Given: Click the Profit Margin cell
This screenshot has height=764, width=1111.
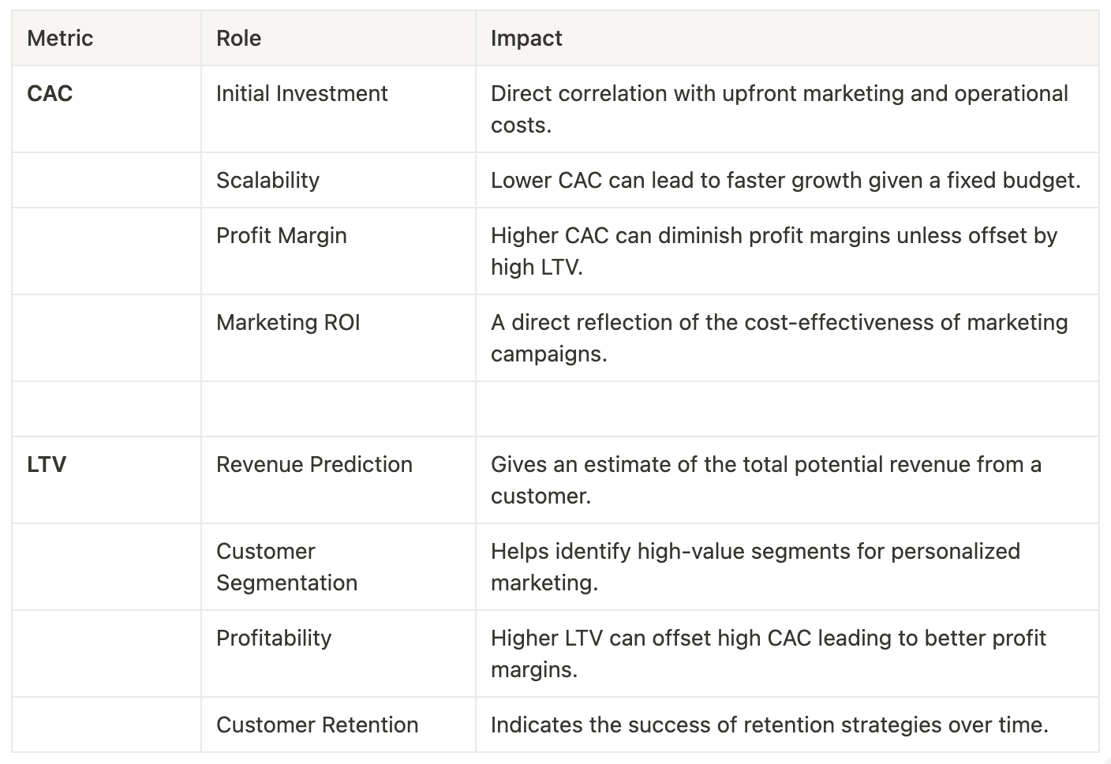Looking at the screenshot, I should coord(281,235).
